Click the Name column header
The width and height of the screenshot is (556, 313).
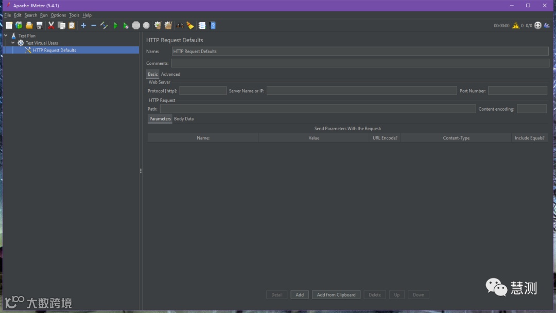coord(203,138)
